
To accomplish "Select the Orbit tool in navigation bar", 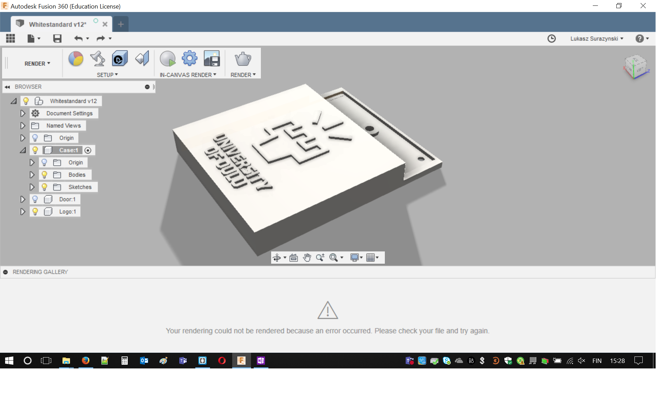I will pyautogui.click(x=277, y=258).
